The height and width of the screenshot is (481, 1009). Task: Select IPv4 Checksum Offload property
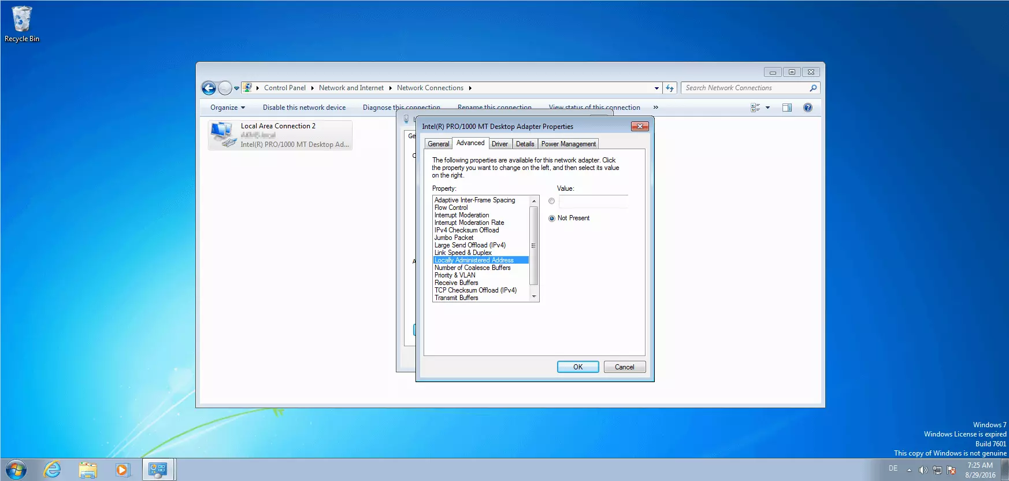481,230
